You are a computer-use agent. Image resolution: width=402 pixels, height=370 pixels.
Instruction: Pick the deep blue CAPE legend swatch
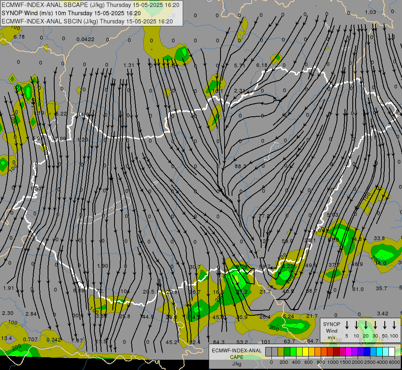tap(367, 351)
